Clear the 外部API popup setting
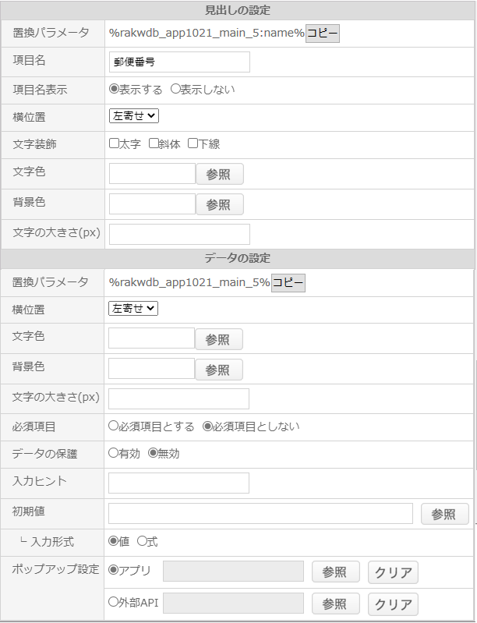The height and width of the screenshot is (623, 477). (393, 604)
